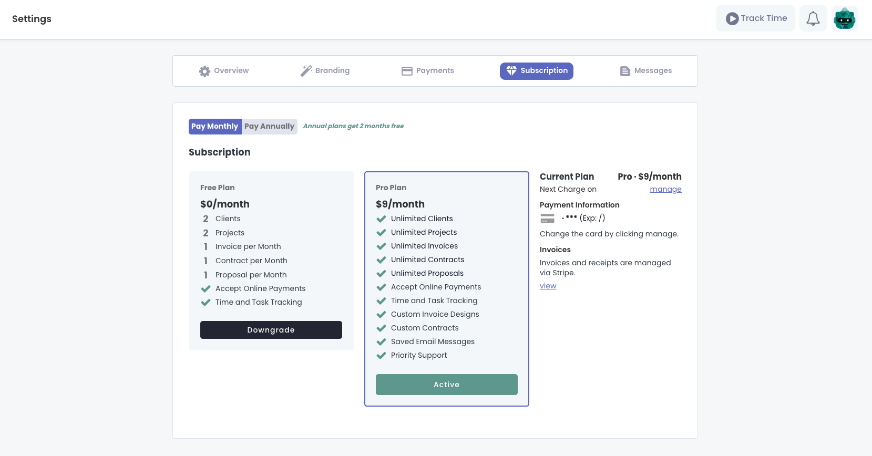
Task: Click the Overview gear icon
Action: click(204, 71)
